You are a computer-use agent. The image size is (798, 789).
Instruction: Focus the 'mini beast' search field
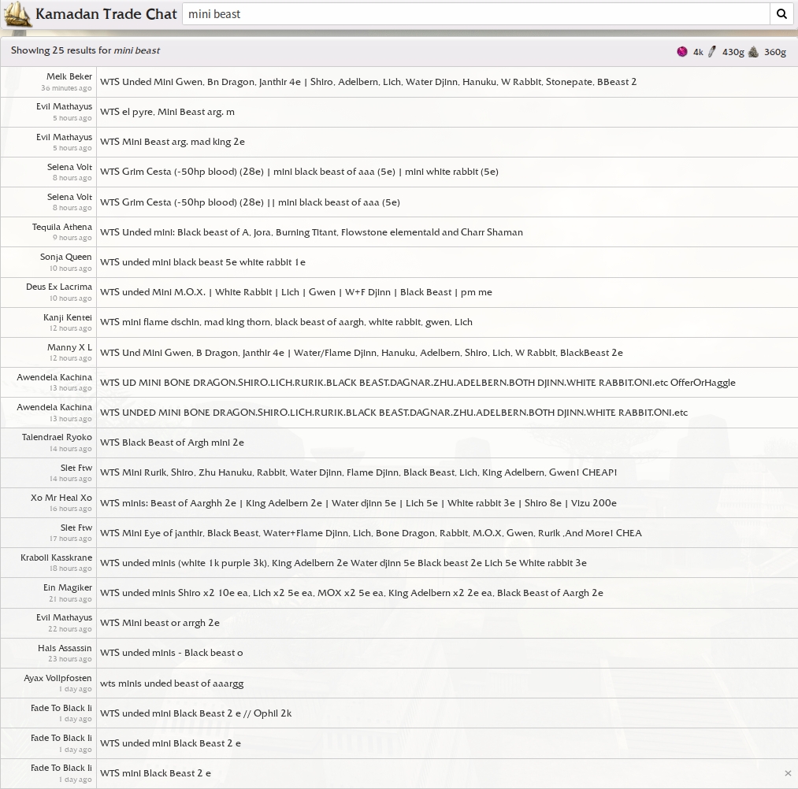click(x=476, y=13)
